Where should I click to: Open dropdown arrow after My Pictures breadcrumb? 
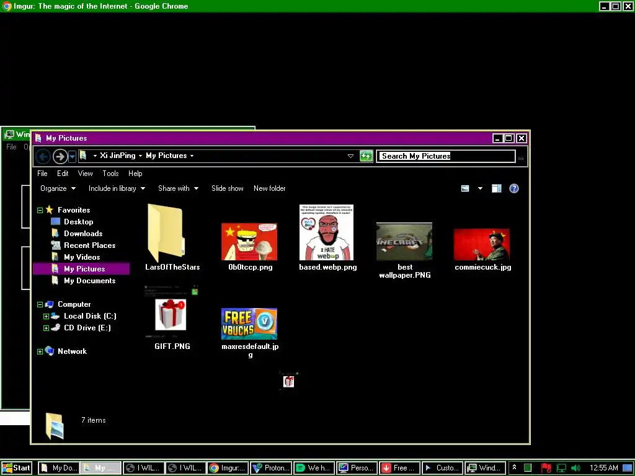pos(192,156)
